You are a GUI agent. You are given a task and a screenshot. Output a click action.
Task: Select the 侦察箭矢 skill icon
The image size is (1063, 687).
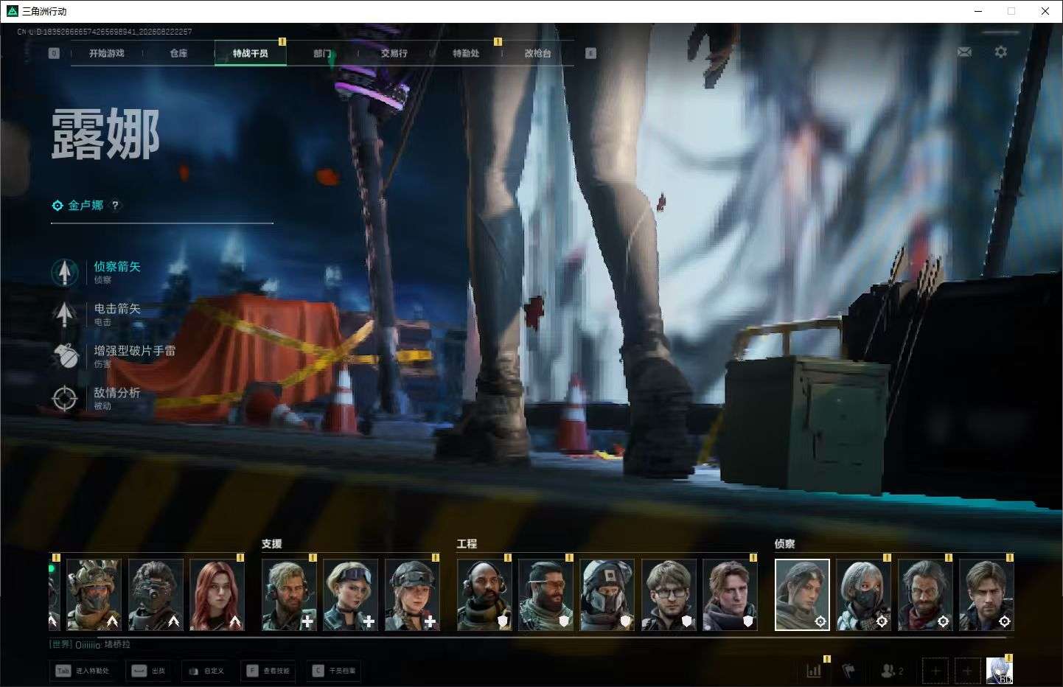coord(65,272)
